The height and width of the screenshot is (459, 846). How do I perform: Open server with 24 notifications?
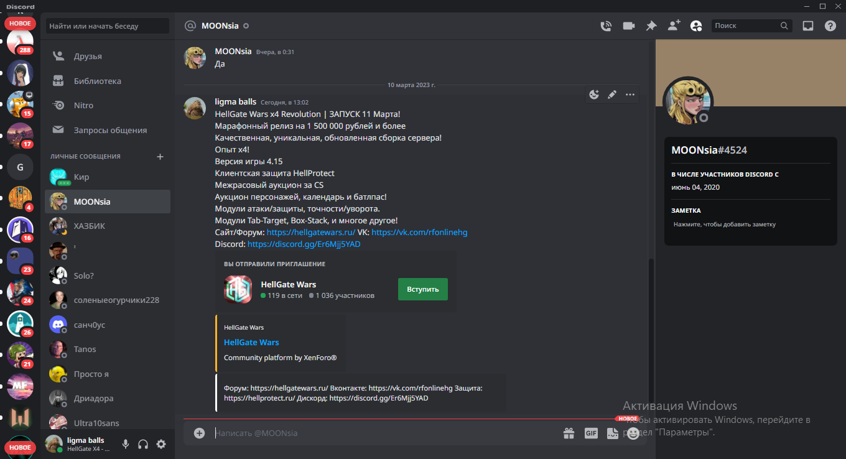point(20,292)
